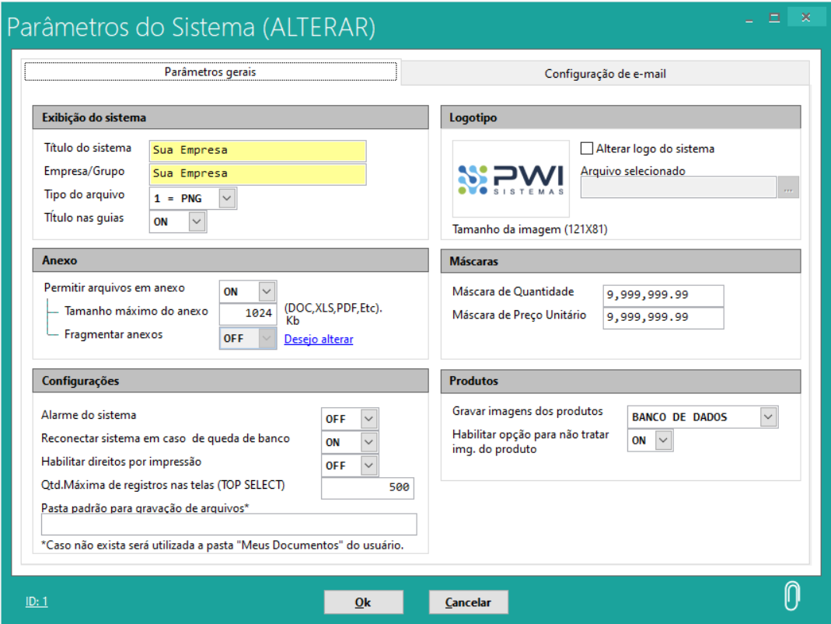Focus the Máscara de Quantidade field
831x624 pixels.
coord(662,295)
